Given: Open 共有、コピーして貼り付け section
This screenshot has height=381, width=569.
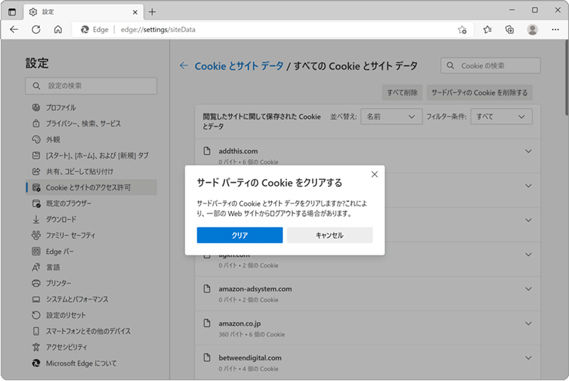Looking at the screenshot, I should (x=91, y=171).
